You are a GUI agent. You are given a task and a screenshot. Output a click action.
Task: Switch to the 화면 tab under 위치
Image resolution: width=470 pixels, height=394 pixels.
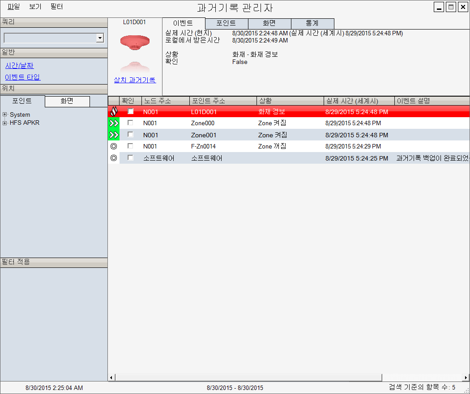click(x=67, y=101)
